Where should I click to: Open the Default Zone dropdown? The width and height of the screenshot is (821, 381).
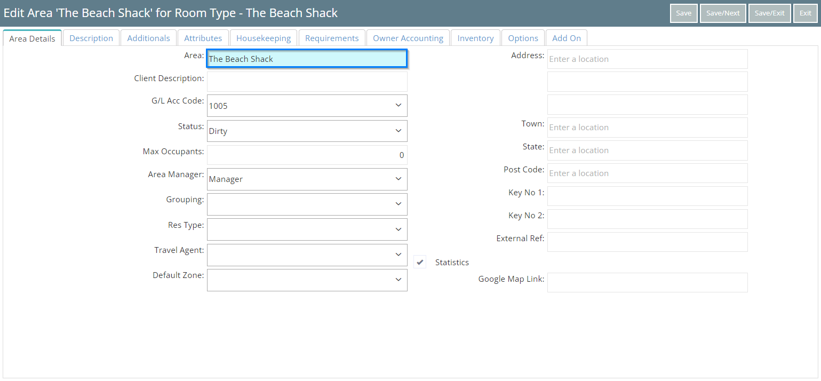coord(307,280)
